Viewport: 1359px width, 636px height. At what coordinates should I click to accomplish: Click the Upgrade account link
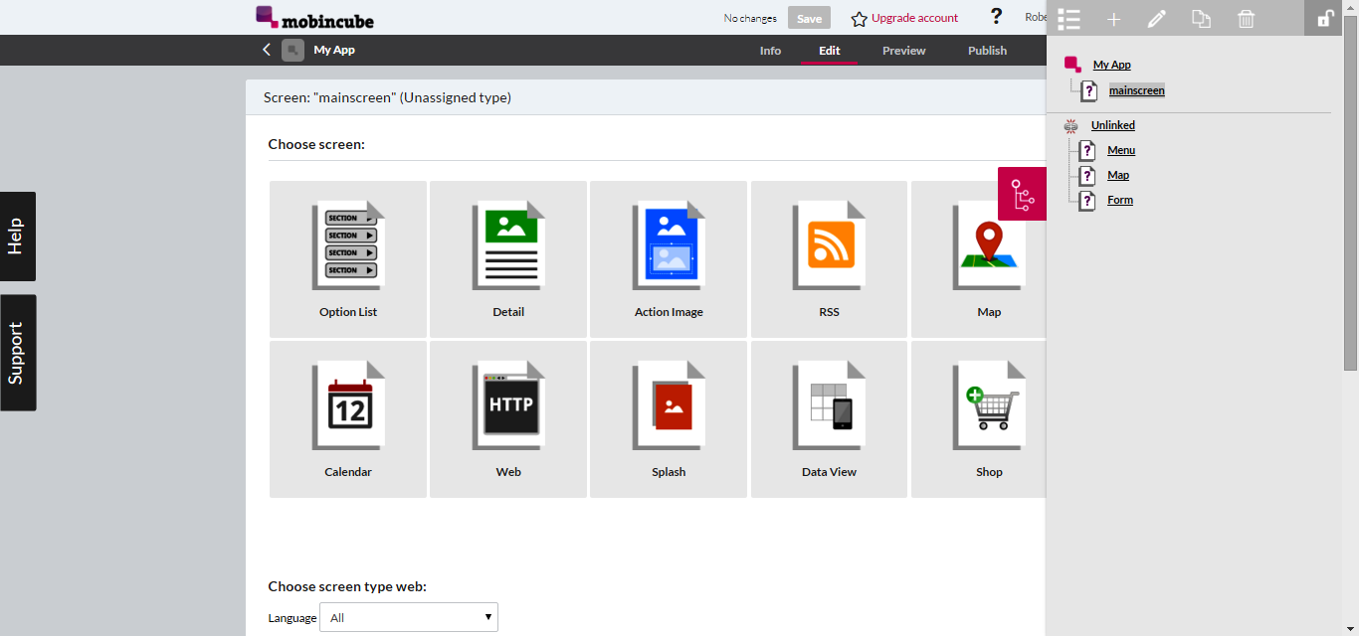914,18
